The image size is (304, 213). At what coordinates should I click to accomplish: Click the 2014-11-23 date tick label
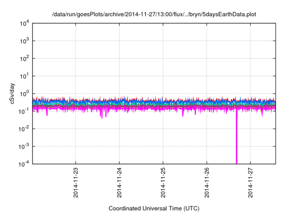pyautogui.click(x=76, y=183)
